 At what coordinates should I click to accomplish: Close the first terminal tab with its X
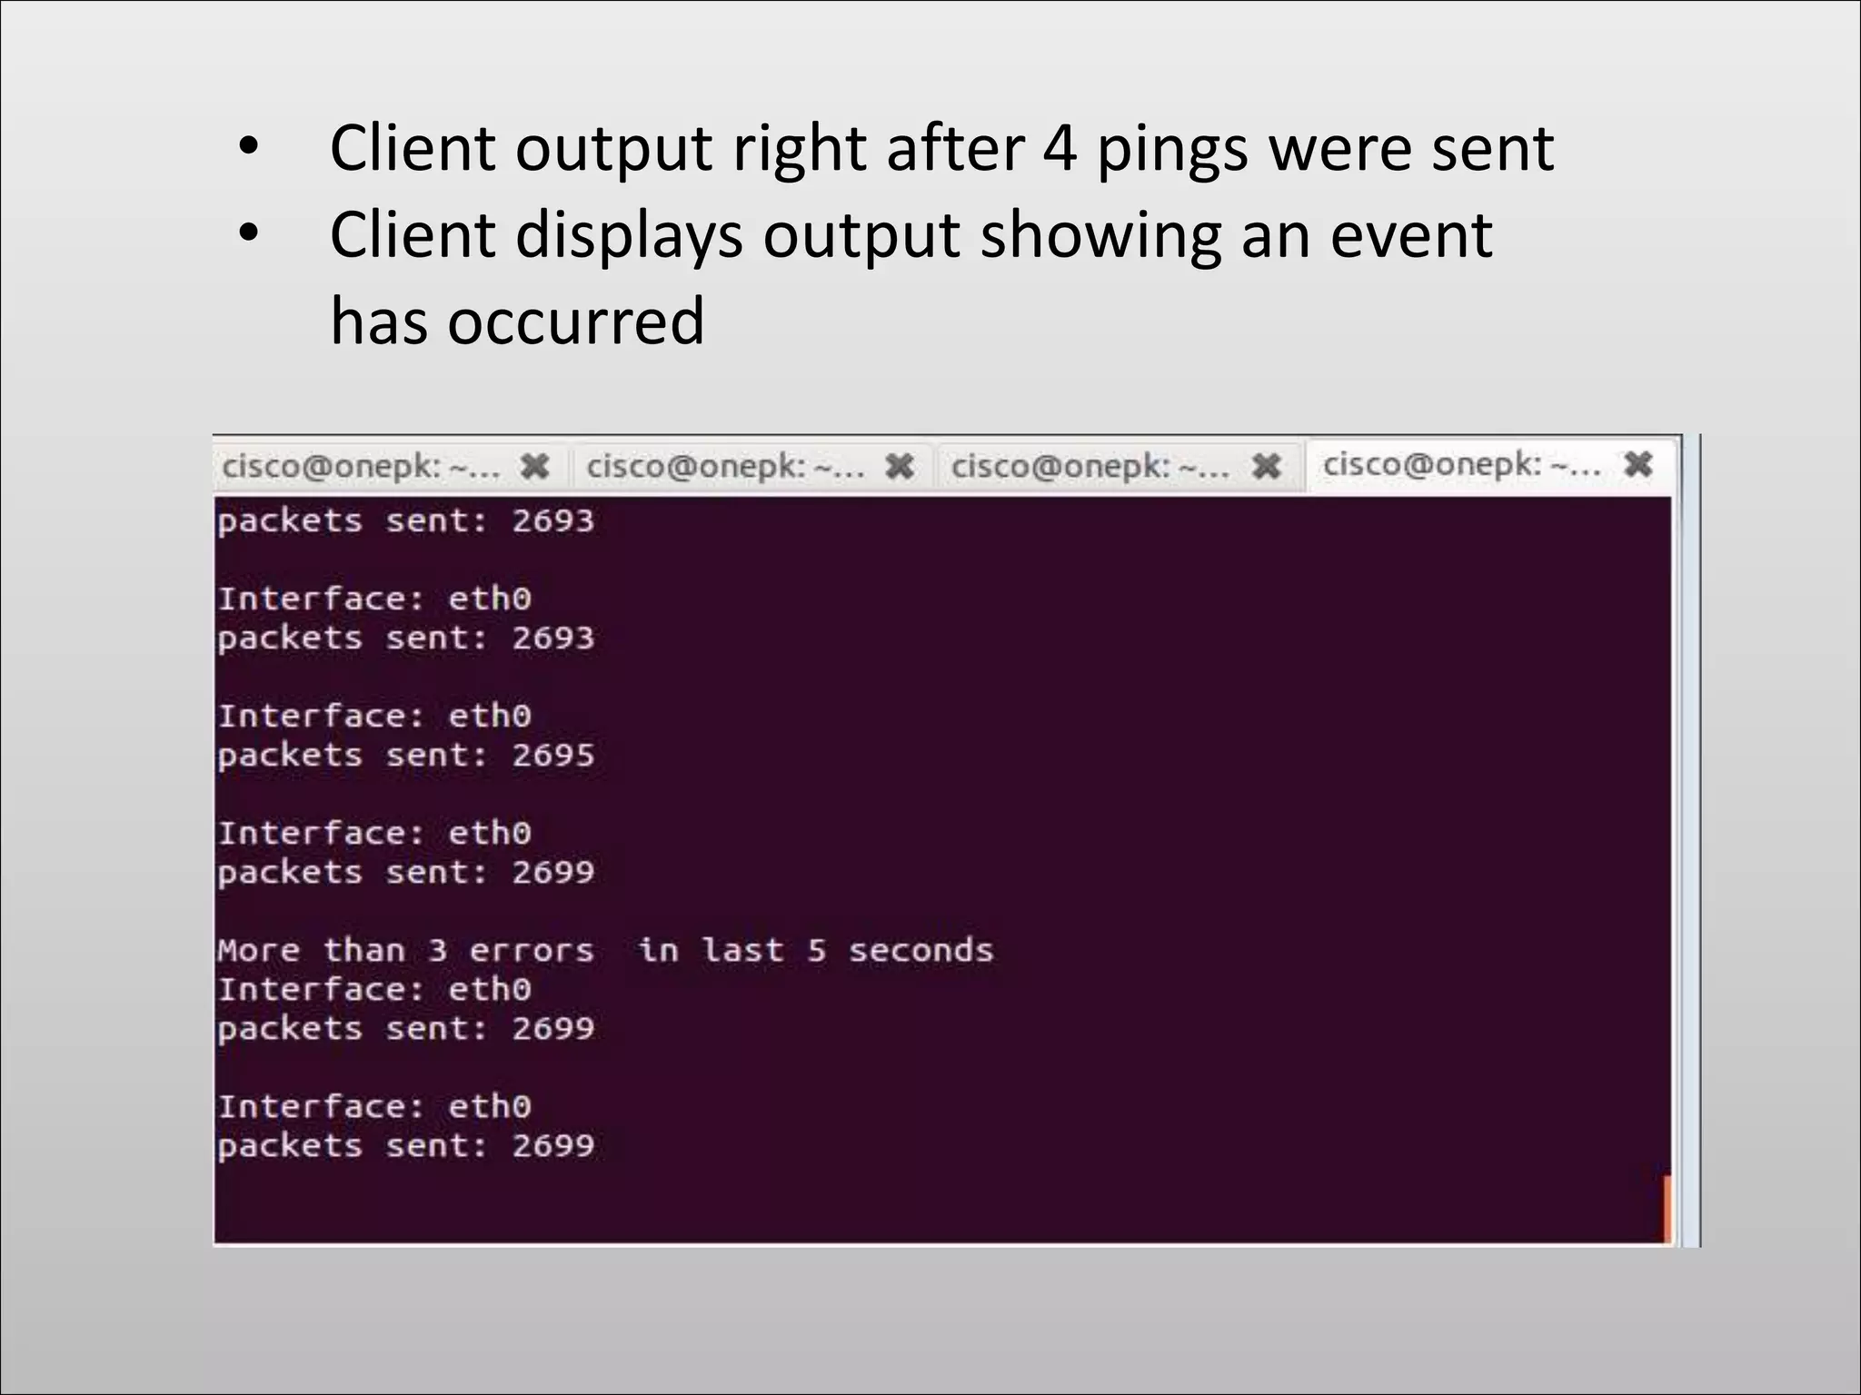click(x=535, y=467)
